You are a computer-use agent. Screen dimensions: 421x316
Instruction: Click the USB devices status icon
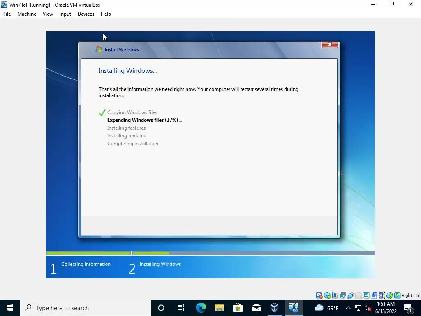coord(350,295)
